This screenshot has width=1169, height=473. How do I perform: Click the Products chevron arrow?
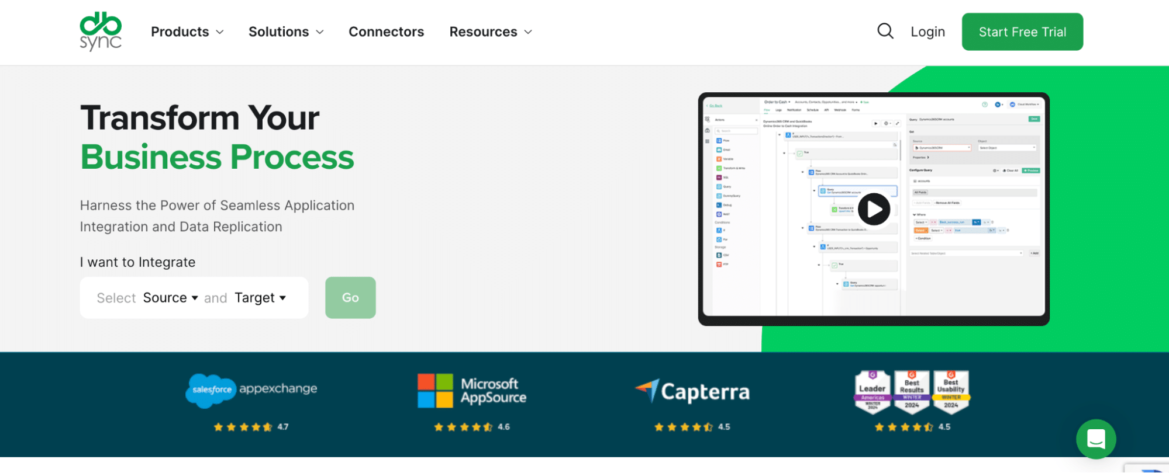point(220,32)
